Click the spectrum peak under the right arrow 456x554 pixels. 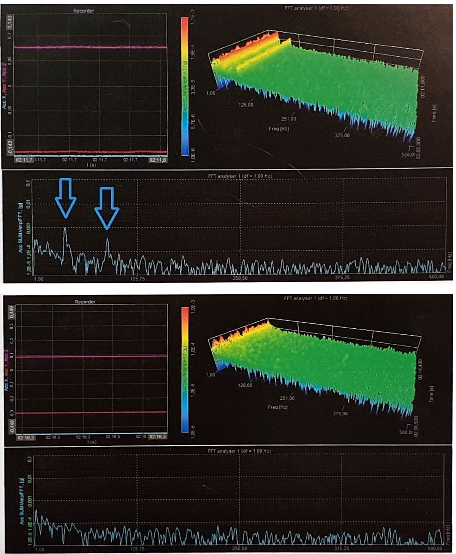point(108,239)
